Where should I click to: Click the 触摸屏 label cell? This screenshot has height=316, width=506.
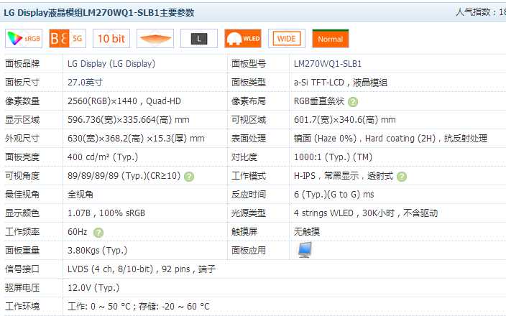pos(244,231)
